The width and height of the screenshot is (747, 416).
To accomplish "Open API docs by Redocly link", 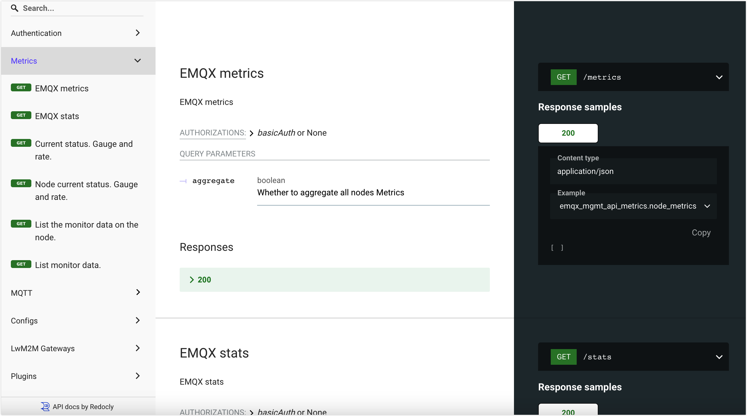I will coord(83,407).
